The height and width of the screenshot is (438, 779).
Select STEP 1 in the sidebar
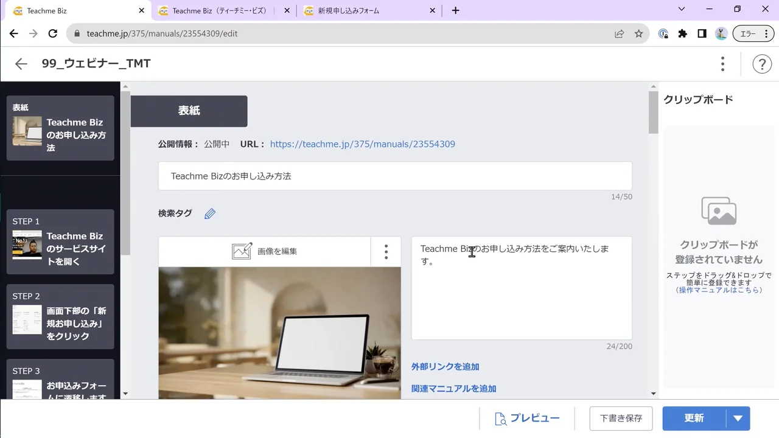pyautogui.click(x=60, y=242)
